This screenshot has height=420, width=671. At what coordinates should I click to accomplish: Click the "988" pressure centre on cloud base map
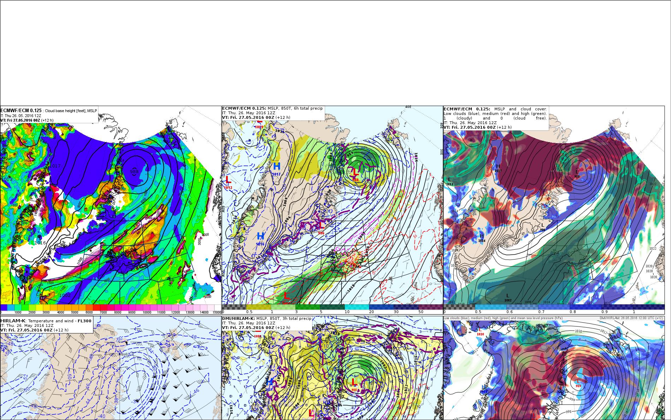point(134,171)
